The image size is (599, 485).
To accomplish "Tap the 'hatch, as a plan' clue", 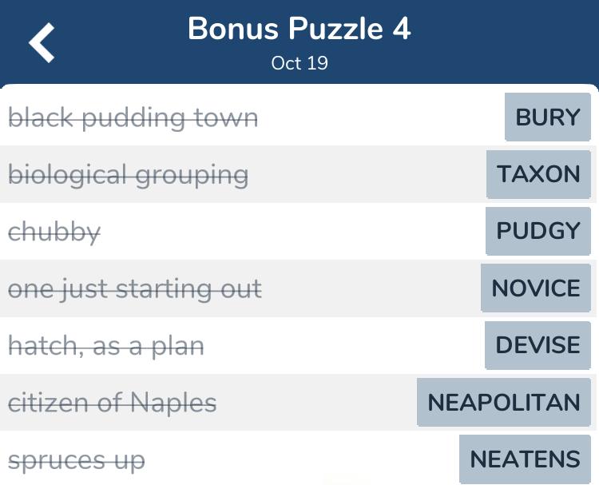I will pos(105,346).
